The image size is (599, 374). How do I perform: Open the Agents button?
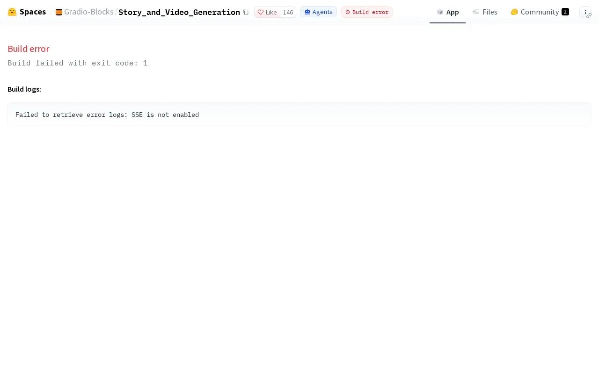point(318,12)
